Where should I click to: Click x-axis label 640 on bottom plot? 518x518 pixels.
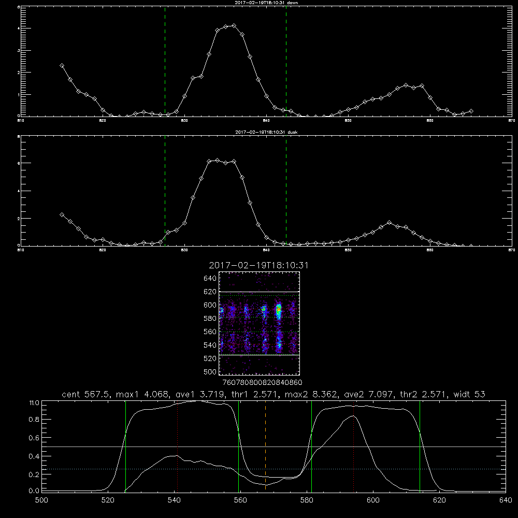506,500
